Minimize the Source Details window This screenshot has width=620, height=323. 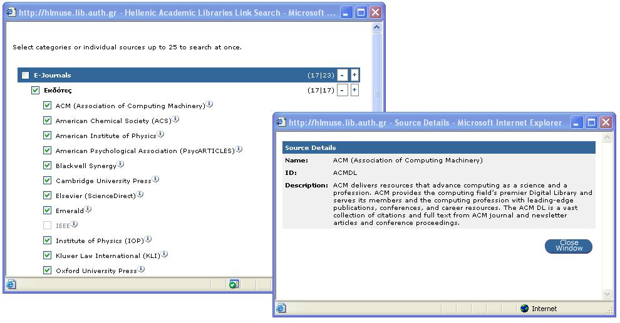(577, 122)
